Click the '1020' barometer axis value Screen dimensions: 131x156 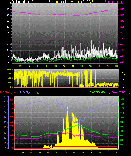(x=122, y=9)
